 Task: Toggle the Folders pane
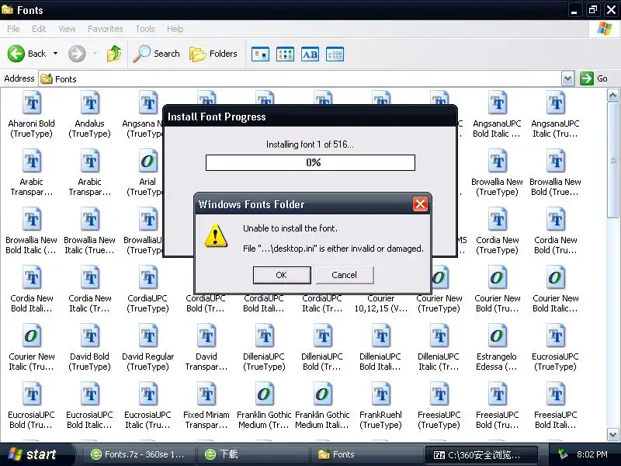[x=213, y=54]
